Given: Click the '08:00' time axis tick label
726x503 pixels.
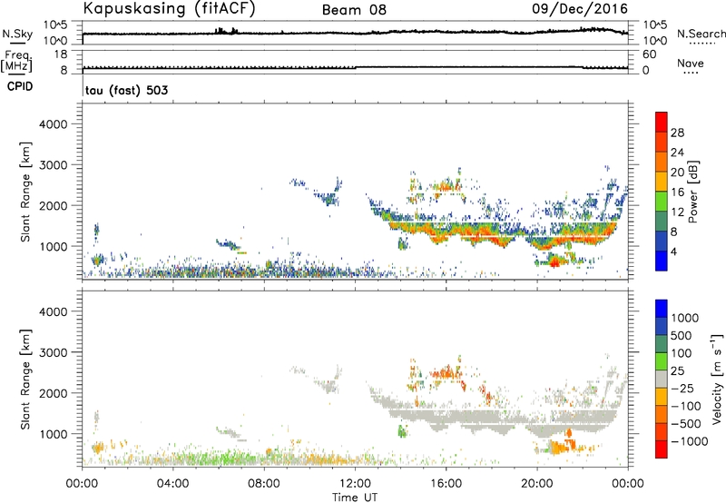Looking at the screenshot, I should pos(264,484).
